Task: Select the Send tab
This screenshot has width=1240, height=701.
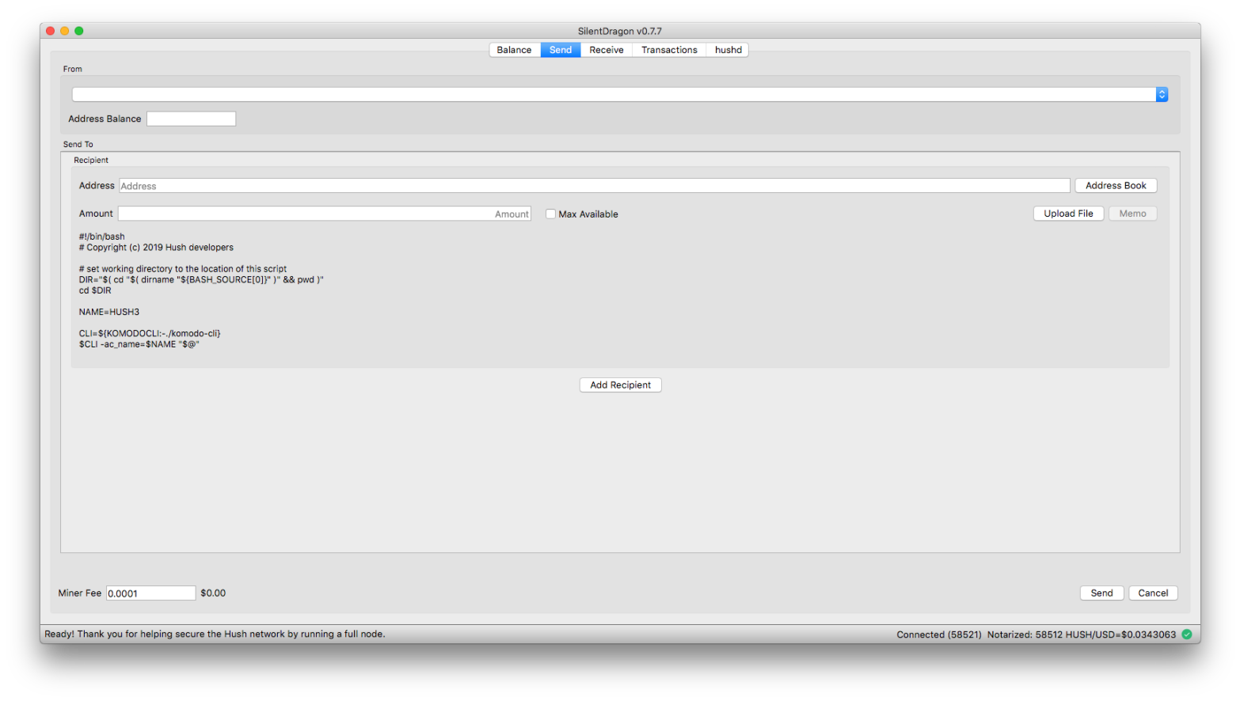Action: pos(561,50)
